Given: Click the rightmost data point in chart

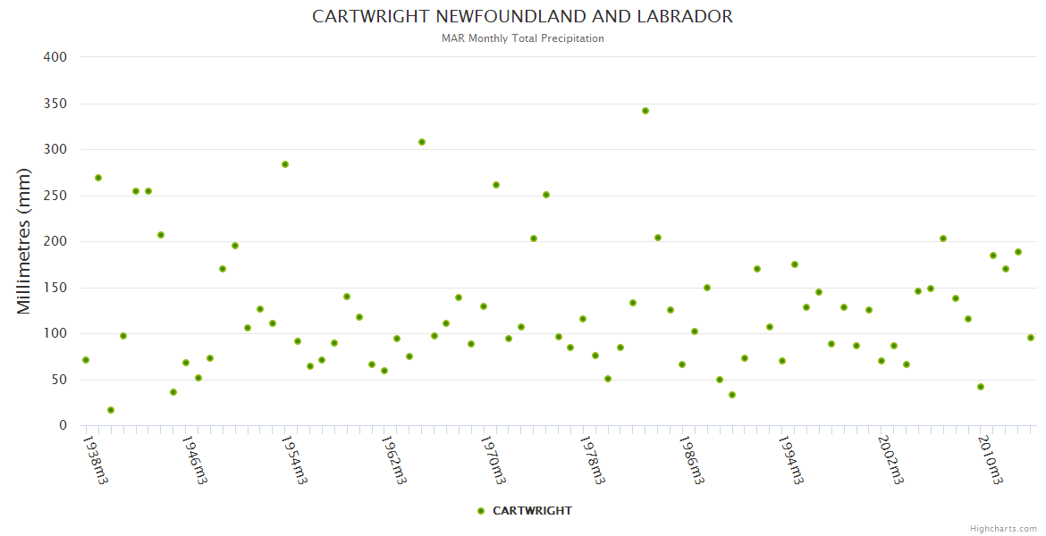Looking at the screenshot, I should 1031,338.
